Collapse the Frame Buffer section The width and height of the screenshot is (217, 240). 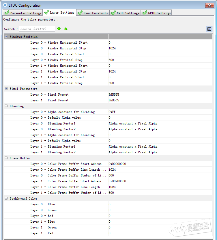click(x=6, y=158)
